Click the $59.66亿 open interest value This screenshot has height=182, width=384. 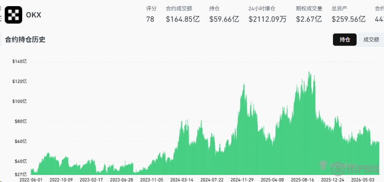point(224,19)
